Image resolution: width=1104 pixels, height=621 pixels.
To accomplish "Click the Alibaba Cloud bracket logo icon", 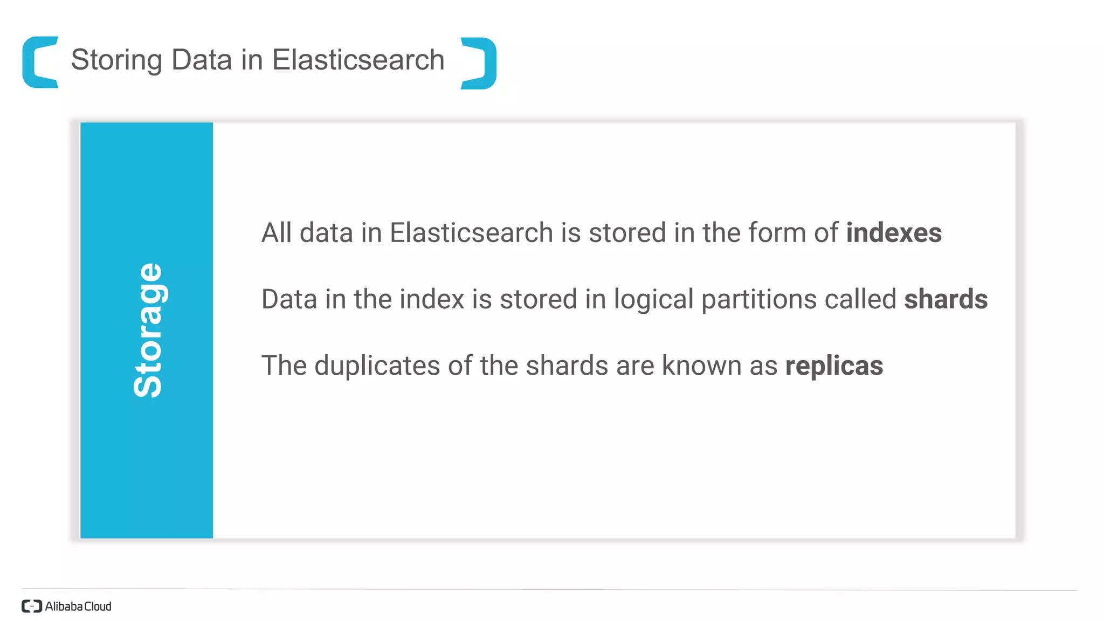I will [x=32, y=606].
